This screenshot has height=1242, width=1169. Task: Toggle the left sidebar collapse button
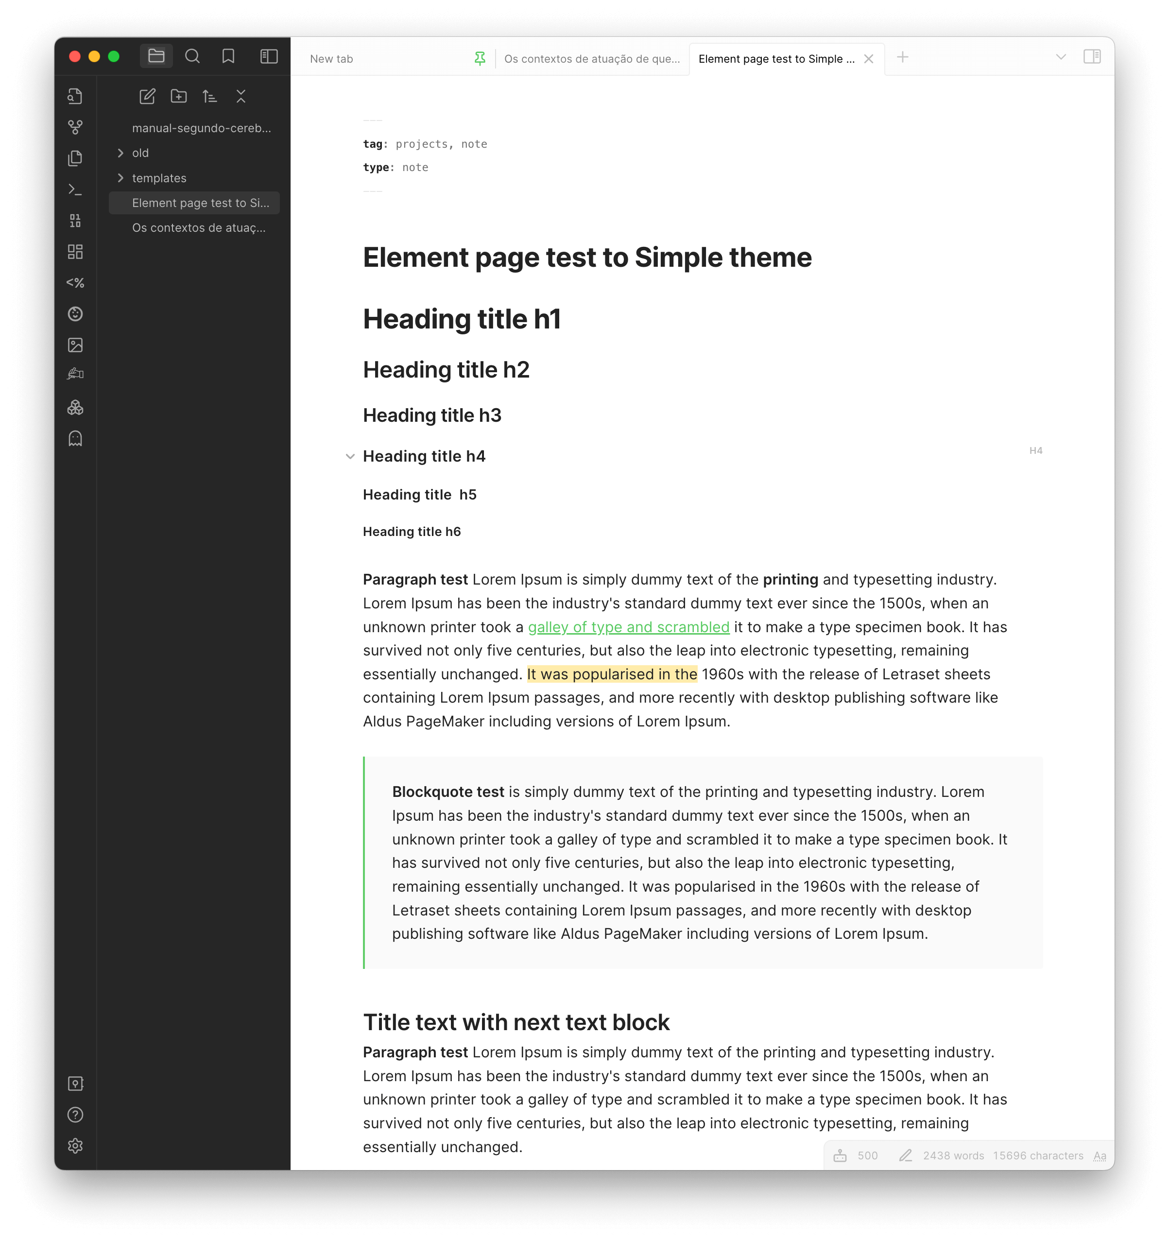(269, 57)
